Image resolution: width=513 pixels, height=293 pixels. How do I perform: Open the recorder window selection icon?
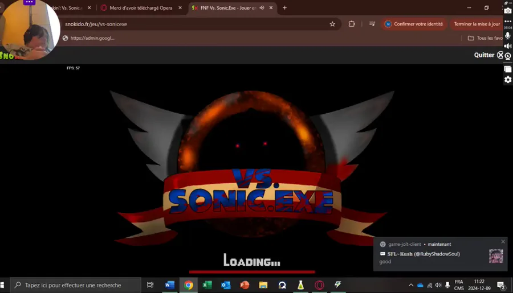[x=508, y=69]
